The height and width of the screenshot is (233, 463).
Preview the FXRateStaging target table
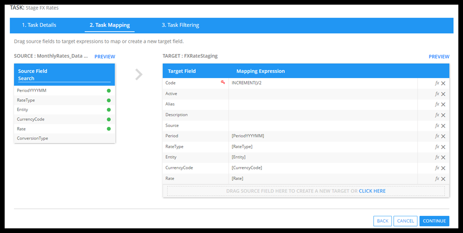coord(439,57)
